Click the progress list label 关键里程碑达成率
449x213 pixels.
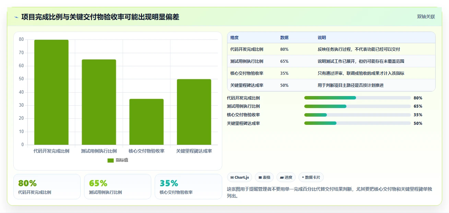point(244,123)
